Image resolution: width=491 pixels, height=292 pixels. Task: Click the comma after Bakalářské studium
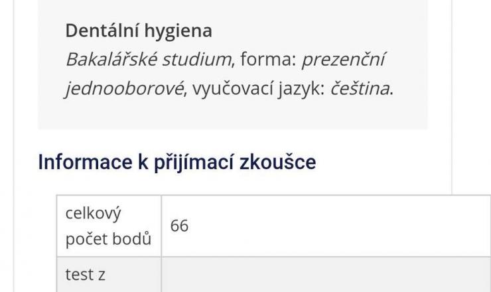(234, 62)
